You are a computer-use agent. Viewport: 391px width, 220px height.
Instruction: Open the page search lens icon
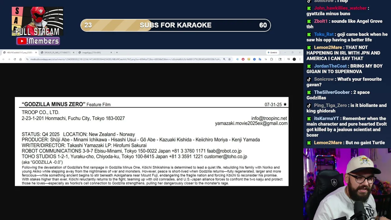280,59
